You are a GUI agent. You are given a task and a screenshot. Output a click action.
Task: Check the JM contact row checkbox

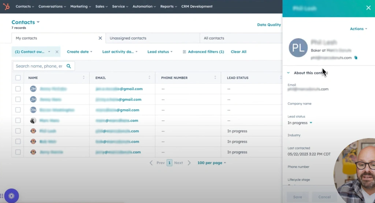[x=18, y=89]
